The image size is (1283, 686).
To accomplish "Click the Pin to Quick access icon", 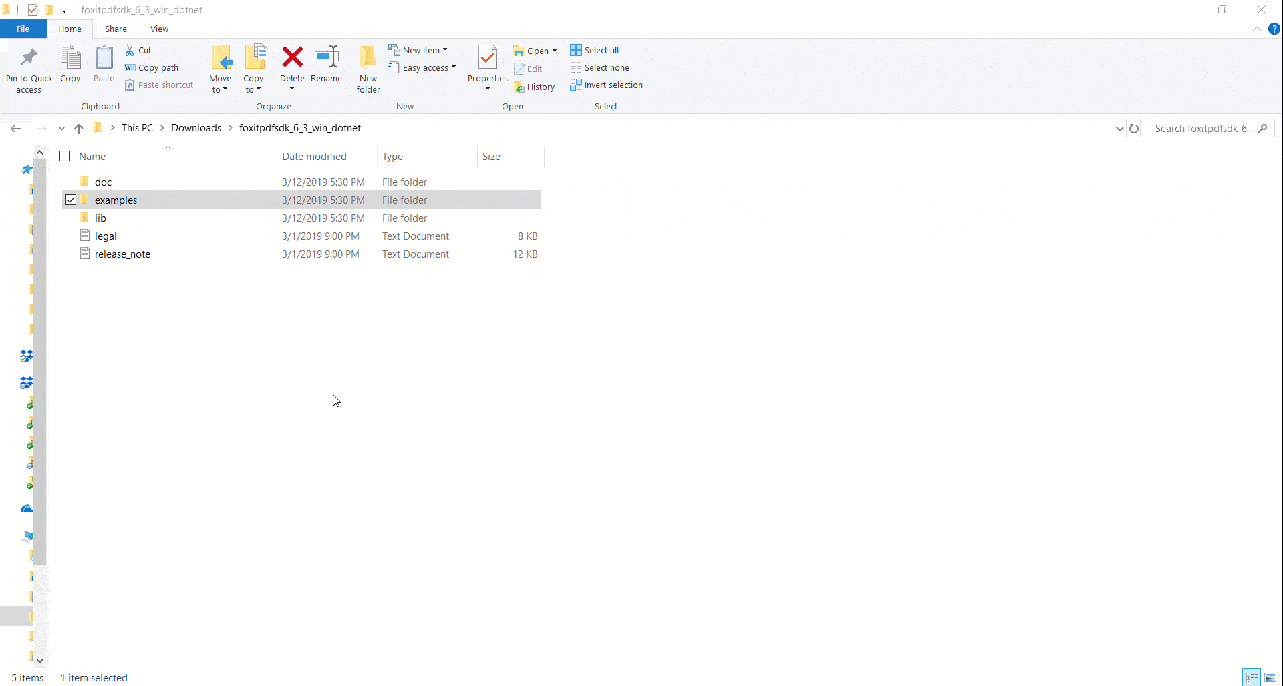I will tap(29, 57).
